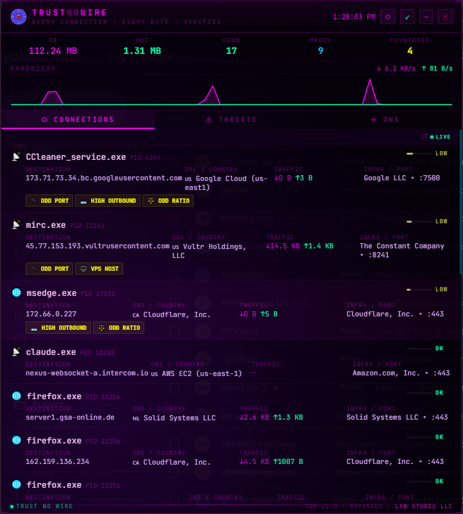Click the CCleaner_service.exe process icon

pos(16,157)
